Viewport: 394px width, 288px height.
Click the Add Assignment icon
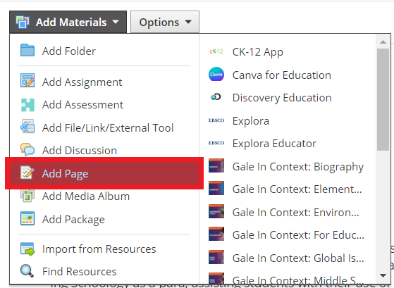tap(27, 80)
